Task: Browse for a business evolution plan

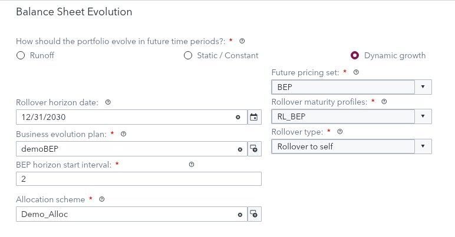Action: (254, 149)
